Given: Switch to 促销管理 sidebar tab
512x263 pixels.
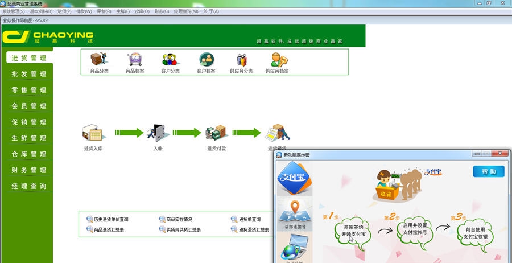Looking at the screenshot, I should click(x=29, y=122).
